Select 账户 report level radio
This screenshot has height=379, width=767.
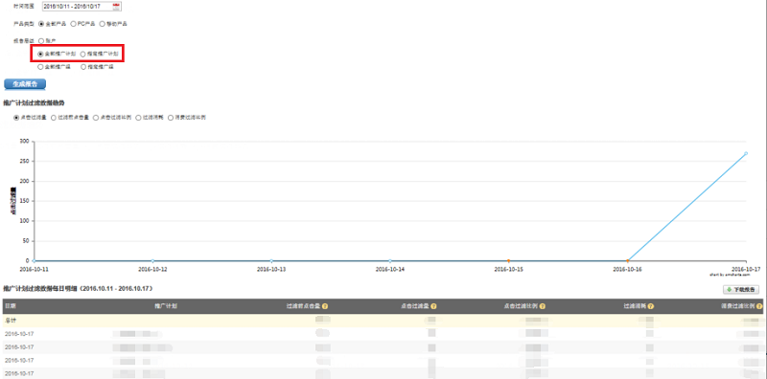(x=41, y=40)
